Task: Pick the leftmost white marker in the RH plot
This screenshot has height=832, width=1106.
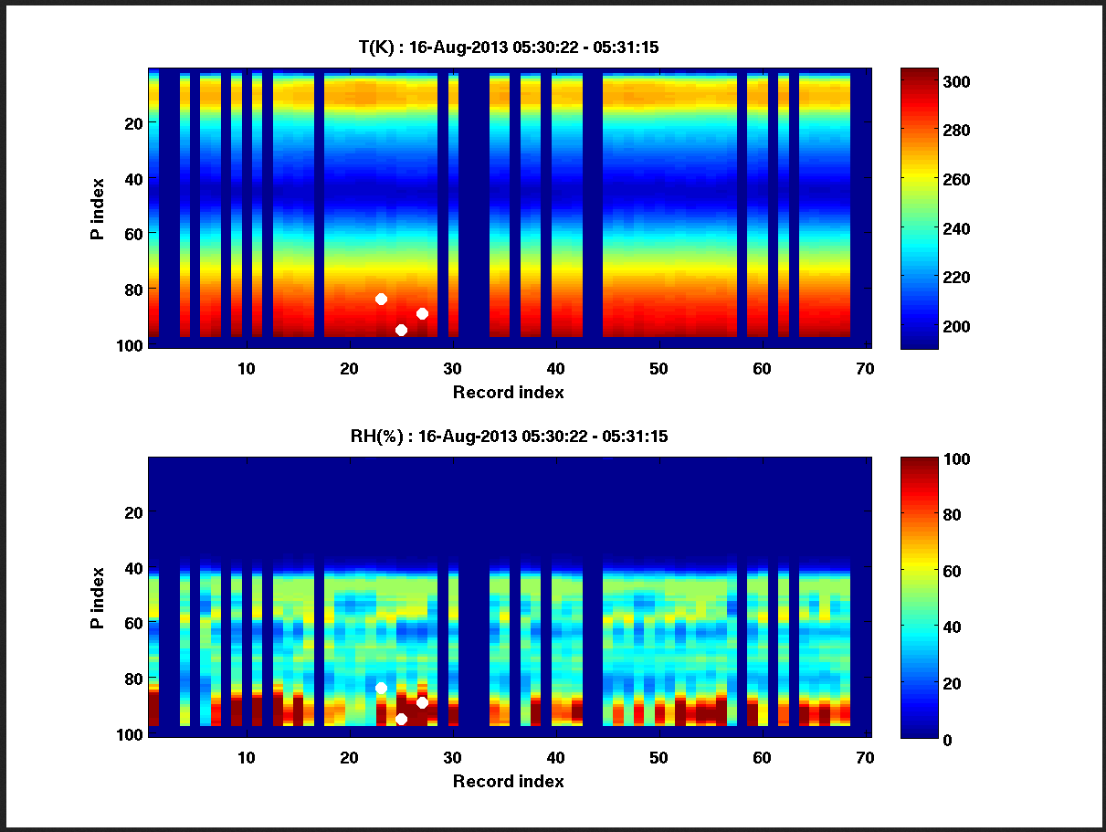Action: tap(381, 688)
